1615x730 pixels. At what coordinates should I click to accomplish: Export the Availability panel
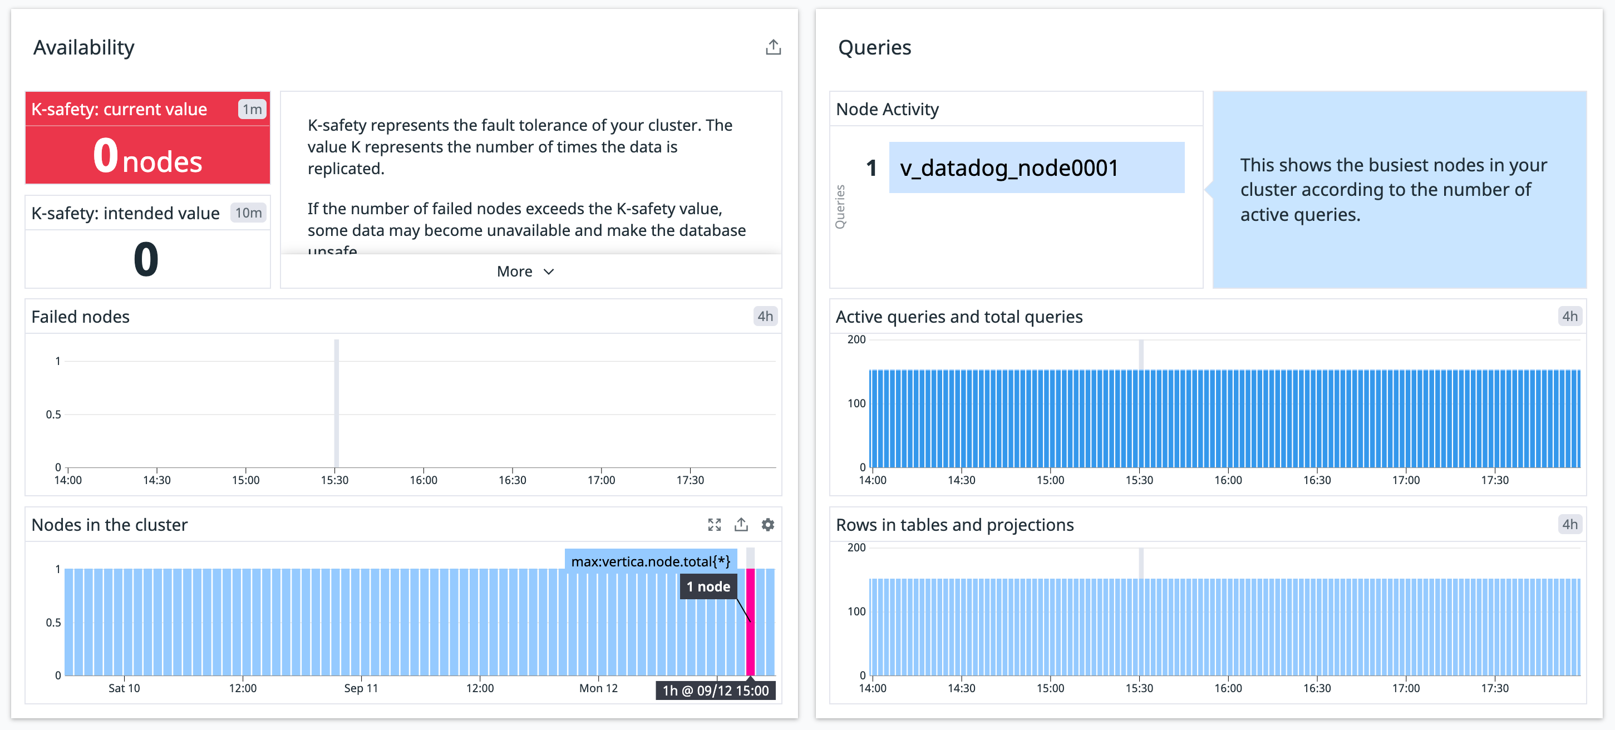773,46
